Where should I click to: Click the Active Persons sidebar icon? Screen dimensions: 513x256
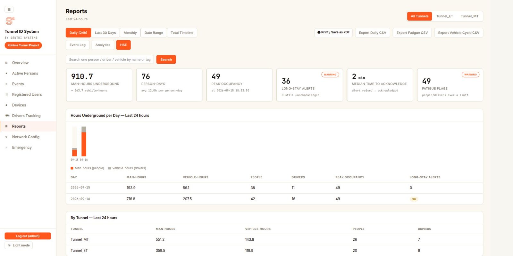(x=6, y=73)
